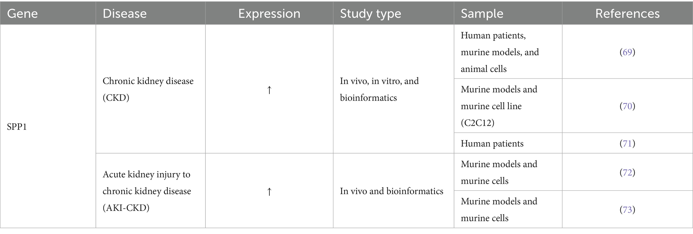Click the 'In vivo and bioinformatics' cell
Image resolution: width=693 pixels, height=234 pixels.
pos(391,191)
